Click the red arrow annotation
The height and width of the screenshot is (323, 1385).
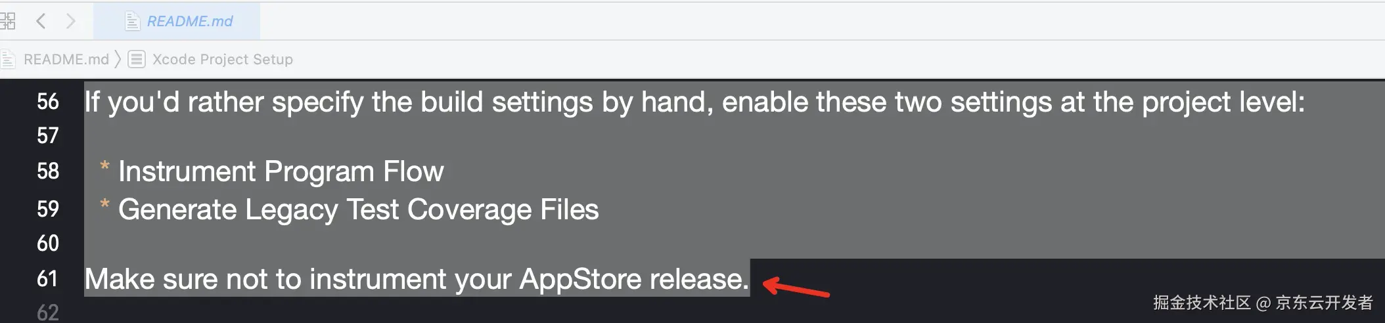tap(796, 288)
